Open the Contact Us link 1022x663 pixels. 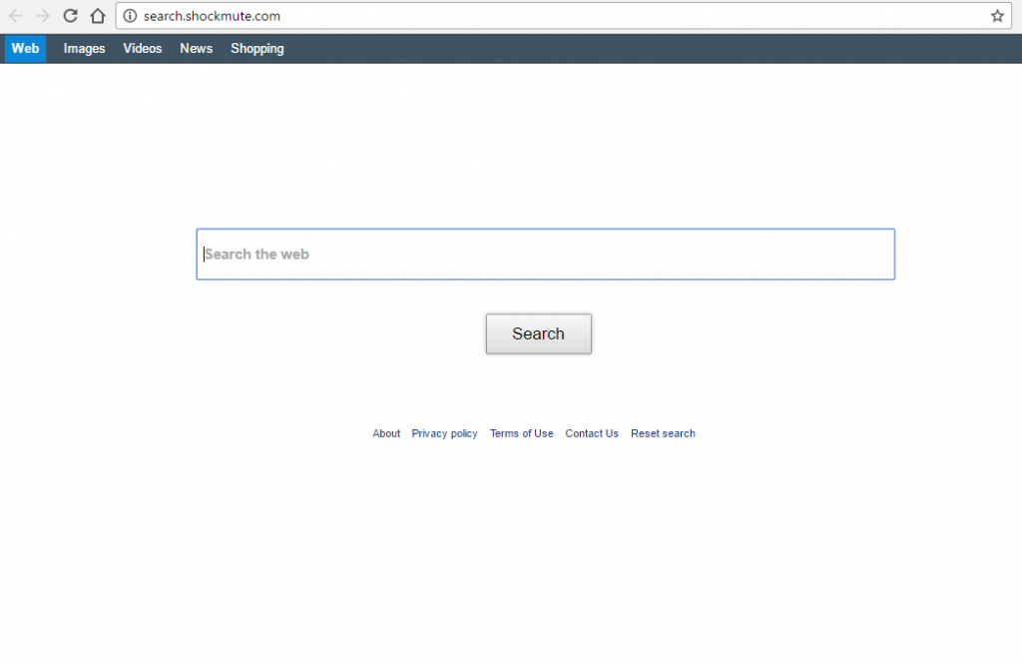click(592, 433)
